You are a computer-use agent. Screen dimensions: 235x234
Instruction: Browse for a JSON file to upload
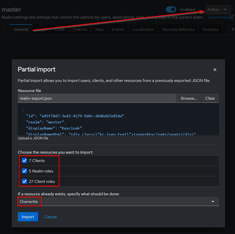(x=189, y=98)
